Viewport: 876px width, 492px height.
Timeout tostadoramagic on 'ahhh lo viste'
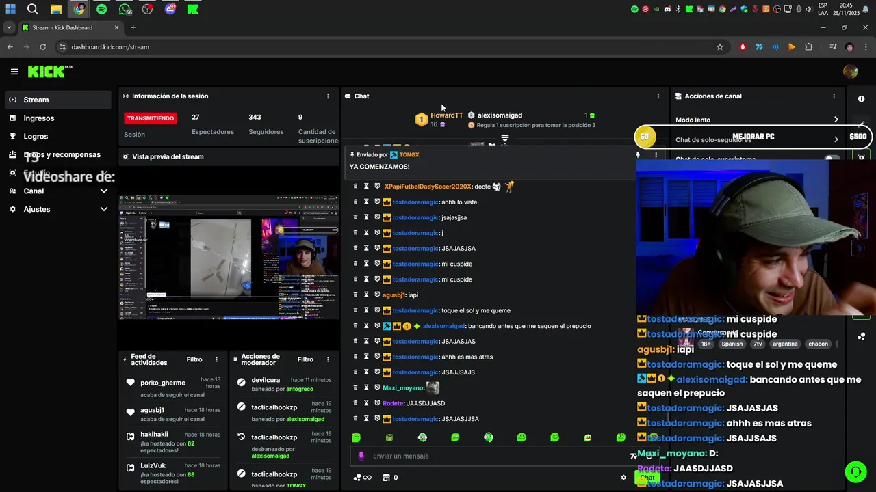pos(366,202)
